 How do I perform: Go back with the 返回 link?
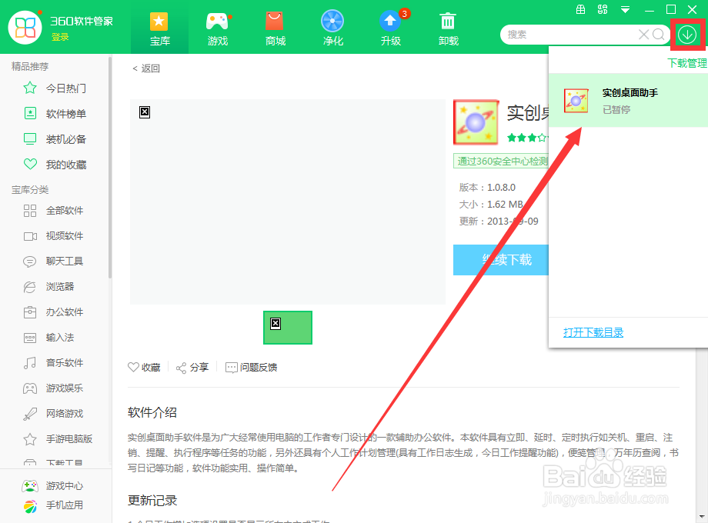coord(146,68)
